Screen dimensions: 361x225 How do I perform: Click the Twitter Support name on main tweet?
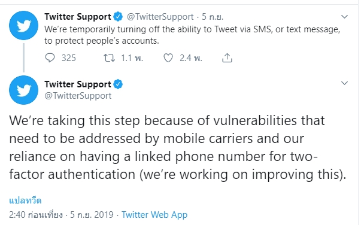coord(78,84)
